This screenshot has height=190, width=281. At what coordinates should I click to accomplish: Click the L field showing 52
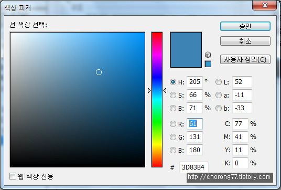(x=242, y=82)
